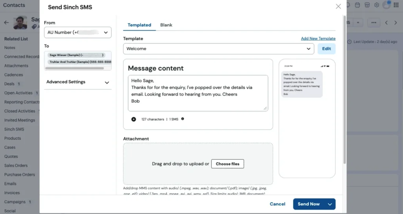Open Deals in Related List
Image resolution: width=403 pixels, height=214 pixels.
[9, 84]
